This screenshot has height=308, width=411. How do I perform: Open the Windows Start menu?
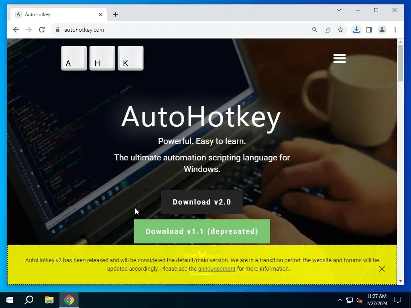pyautogui.click(x=10, y=300)
